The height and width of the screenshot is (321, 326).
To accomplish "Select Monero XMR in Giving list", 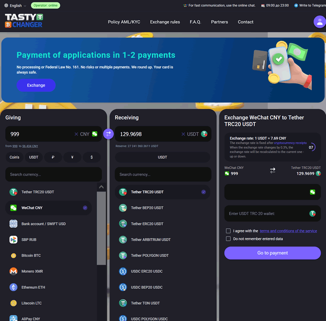I will [32, 271].
